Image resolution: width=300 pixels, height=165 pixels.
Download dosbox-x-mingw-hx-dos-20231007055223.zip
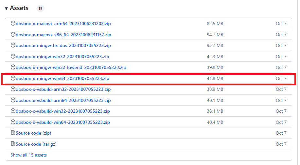pos(63,46)
